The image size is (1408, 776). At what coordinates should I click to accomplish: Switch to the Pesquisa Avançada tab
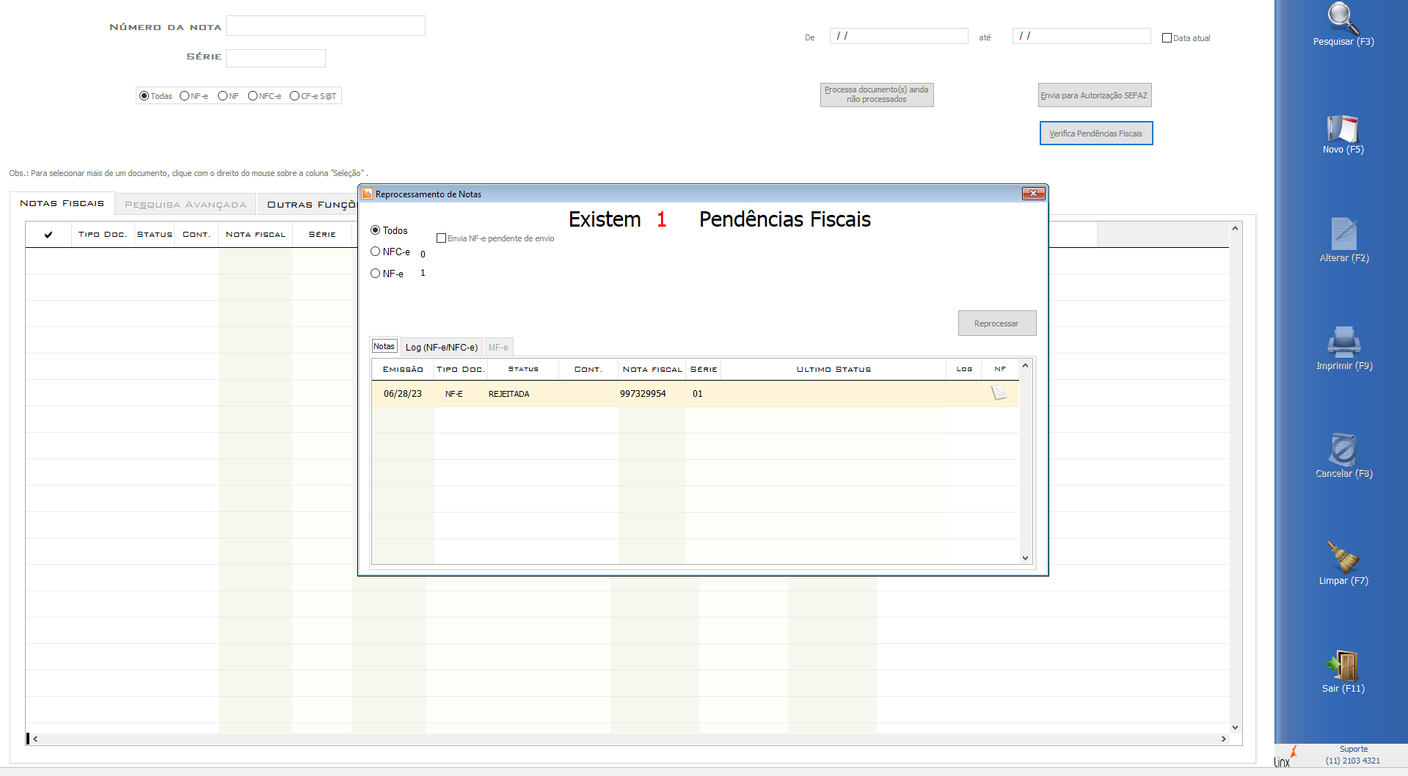[x=186, y=205]
